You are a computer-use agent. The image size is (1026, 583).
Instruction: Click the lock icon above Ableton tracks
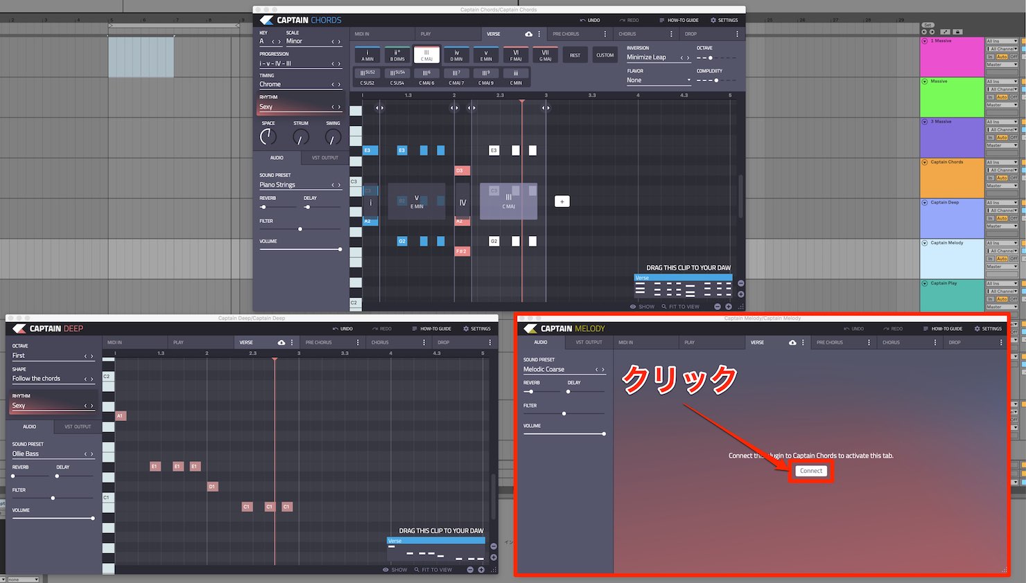[x=957, y=32]
